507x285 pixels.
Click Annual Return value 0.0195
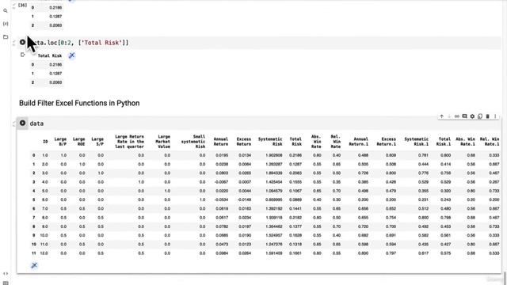pyautogui.click(x=222, y=155)
